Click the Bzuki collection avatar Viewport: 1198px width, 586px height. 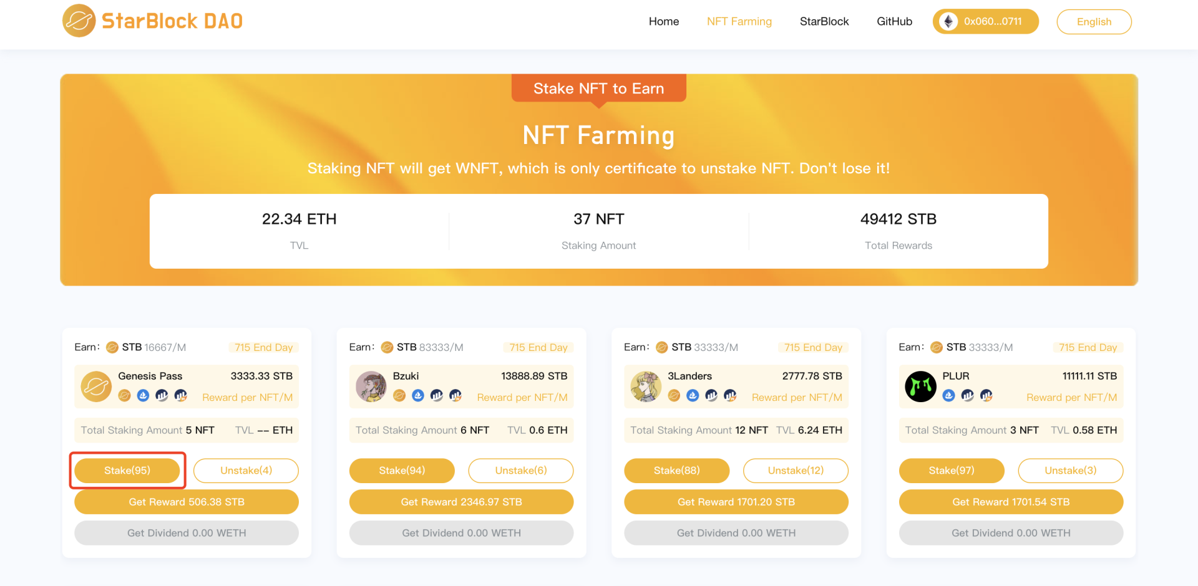[371, 387]
